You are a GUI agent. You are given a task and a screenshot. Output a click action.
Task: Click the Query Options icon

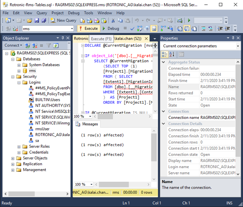click(147, 29)
